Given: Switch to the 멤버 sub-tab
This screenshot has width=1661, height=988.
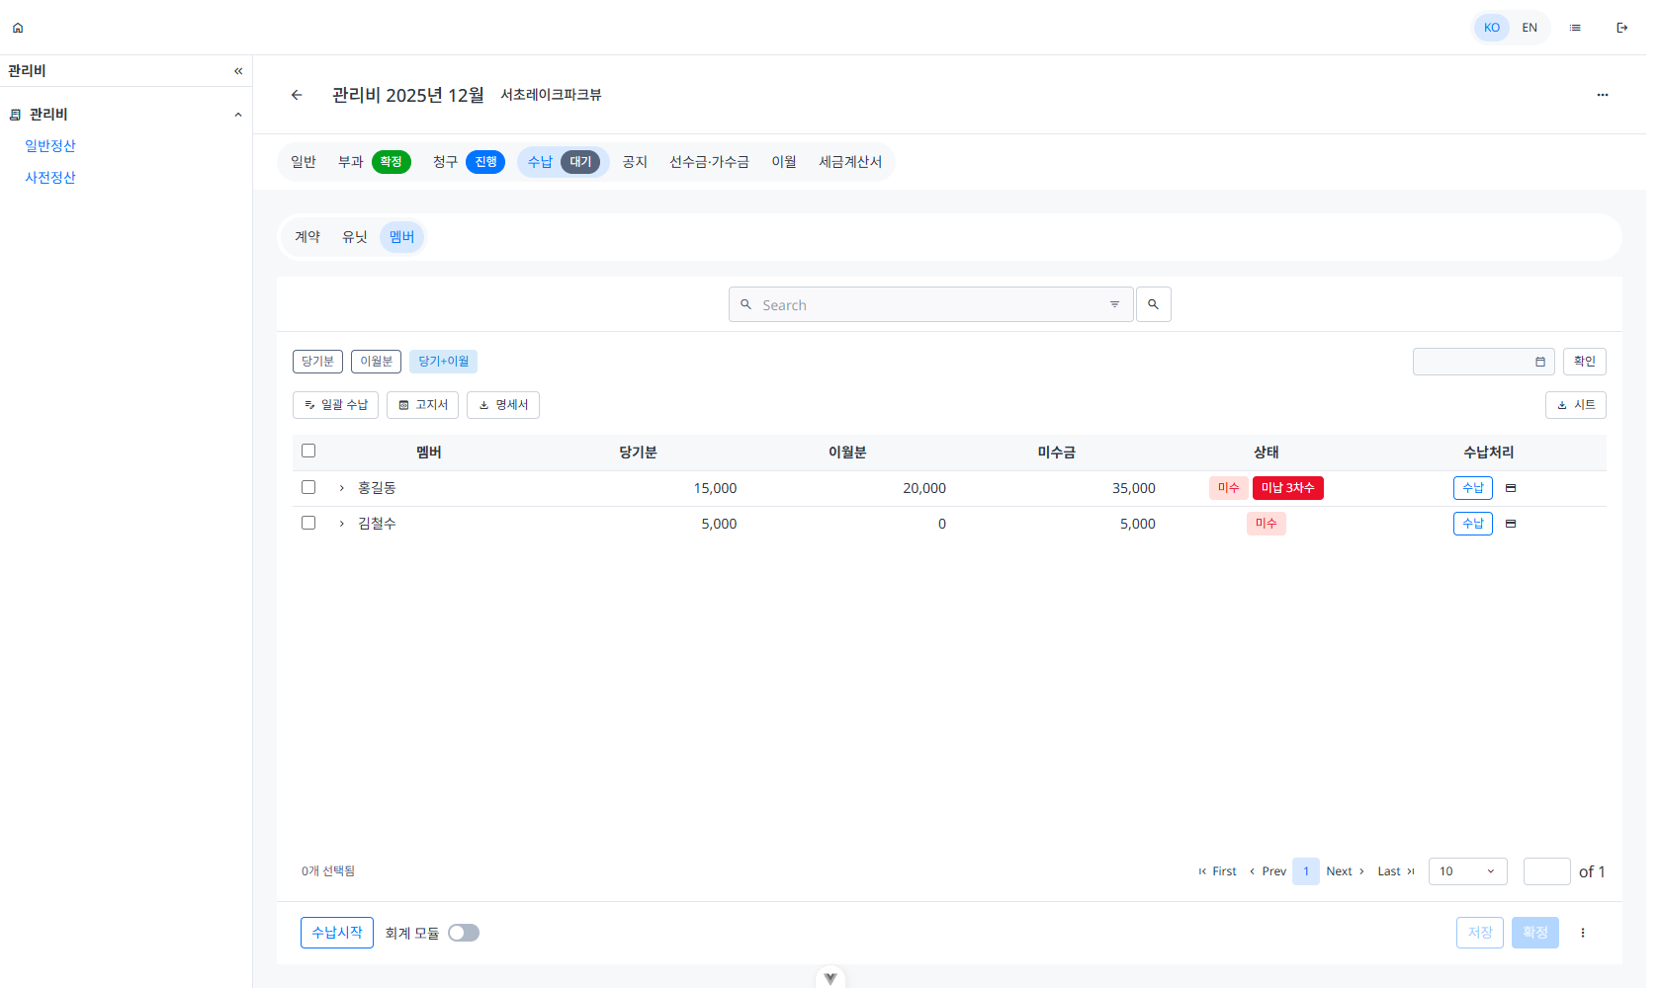Looking at the screenshot, I should pos(402,237).
